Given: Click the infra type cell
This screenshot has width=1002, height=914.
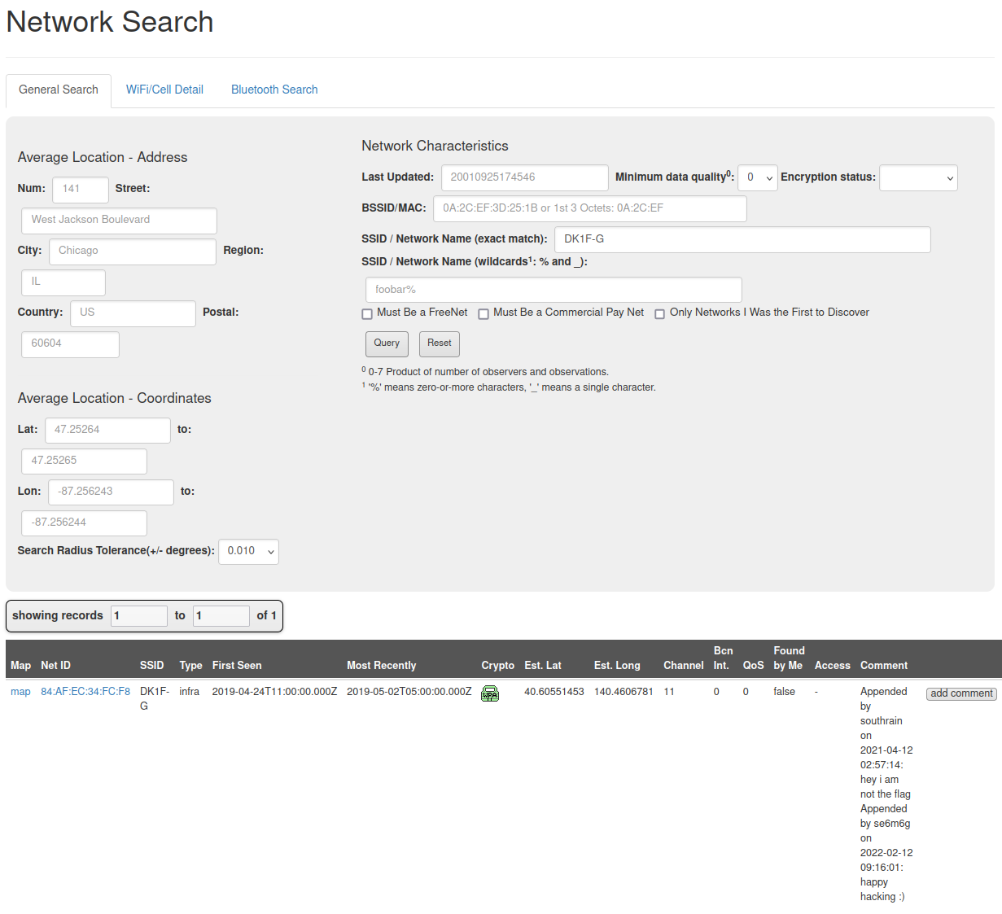Looking at the screenshot, I should [190, 692].
